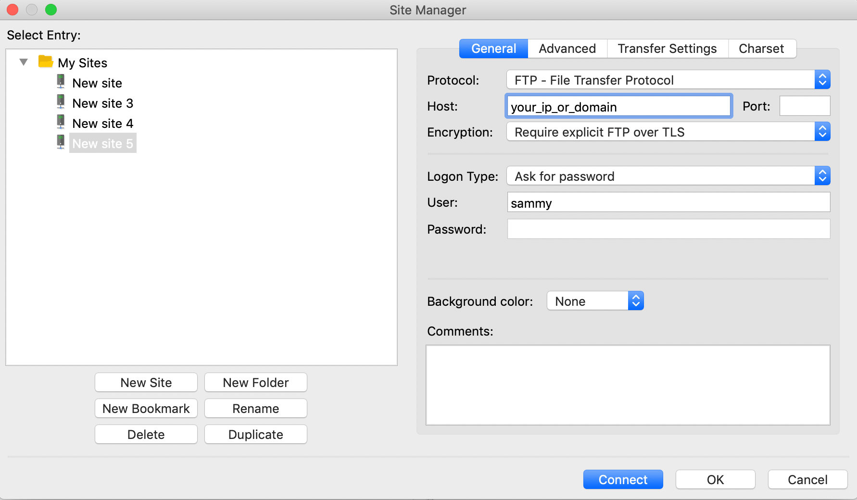Image resolution: width=857 pixels, height=500 pixels.
Task: Click the Delete button
Action: click(x=146, y=435)
